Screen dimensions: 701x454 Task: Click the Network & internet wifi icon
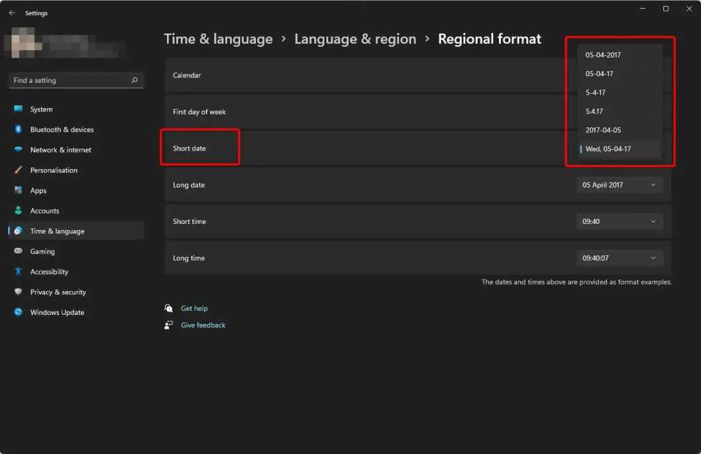[x=18, y=150]
